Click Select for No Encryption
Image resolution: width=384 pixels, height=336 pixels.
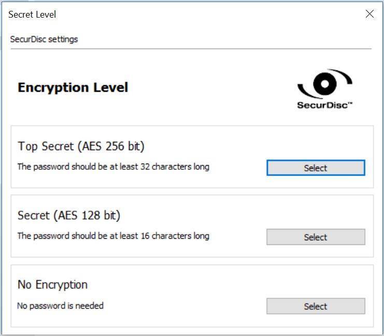click(316, 306)
